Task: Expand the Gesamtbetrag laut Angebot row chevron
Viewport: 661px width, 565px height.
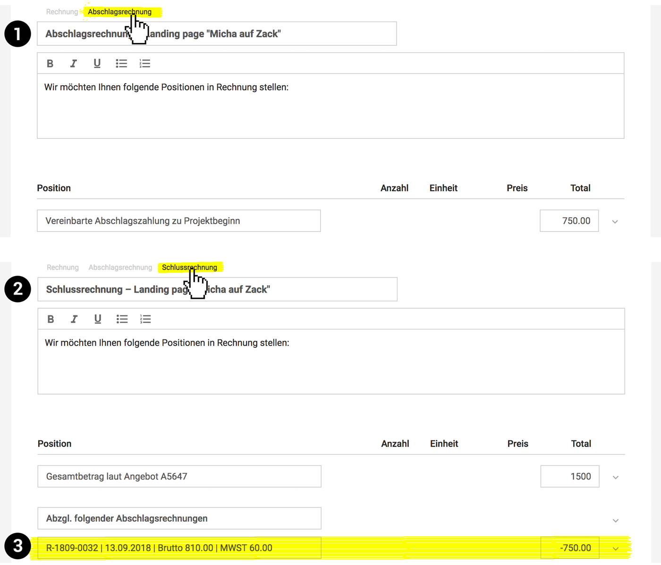Action: click(x=615, y=477)
